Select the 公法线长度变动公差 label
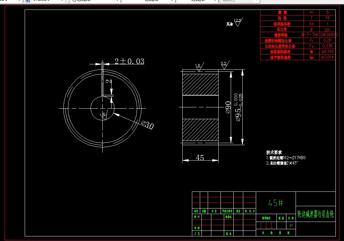 280,46
